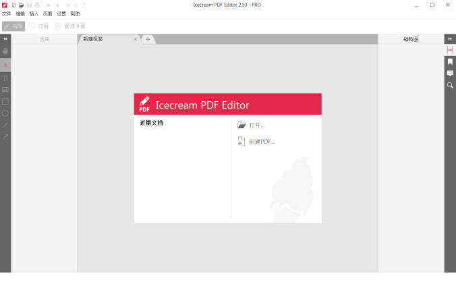
Task: Open the 编辑 menu
Action: pyautogui.click(x=20, y=13)
